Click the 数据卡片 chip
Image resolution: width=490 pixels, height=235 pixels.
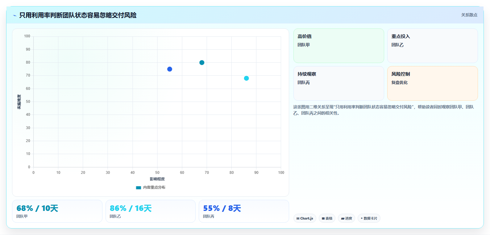tap(369, 218)
